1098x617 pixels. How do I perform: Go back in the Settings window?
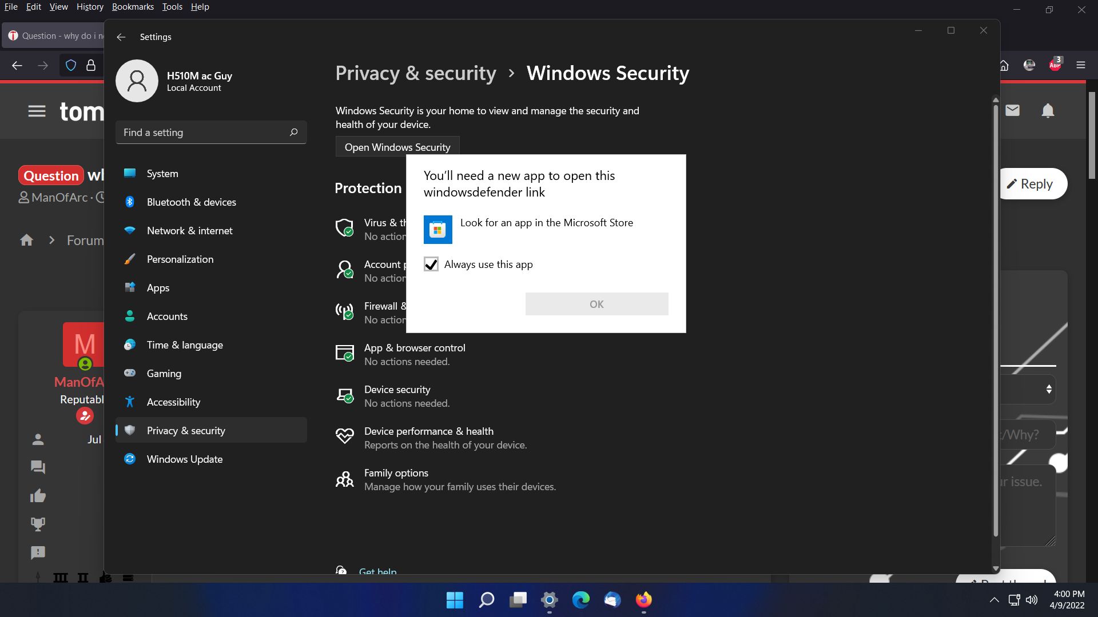121,37
